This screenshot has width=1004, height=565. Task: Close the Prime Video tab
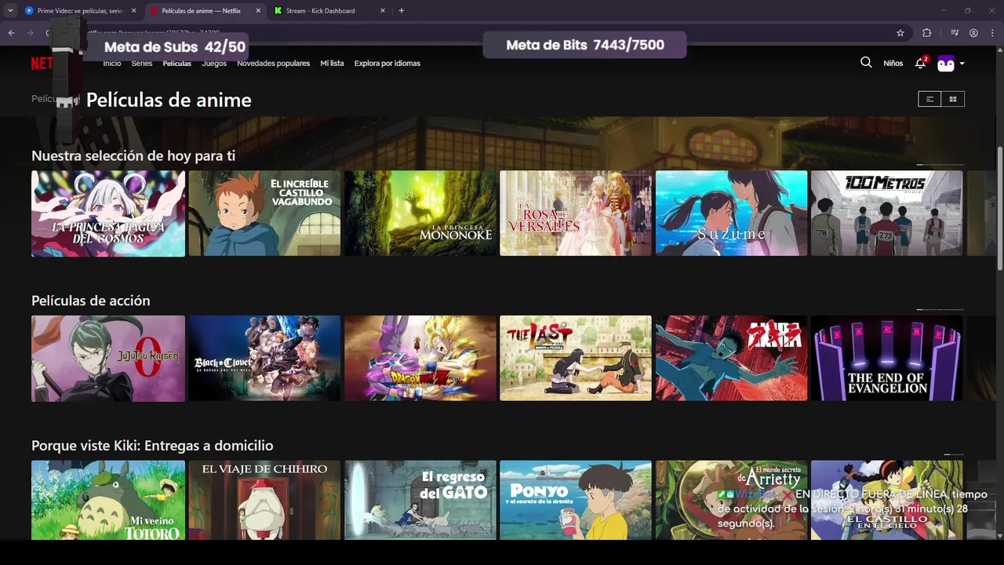pyautogui.click(x=133, y=11)
